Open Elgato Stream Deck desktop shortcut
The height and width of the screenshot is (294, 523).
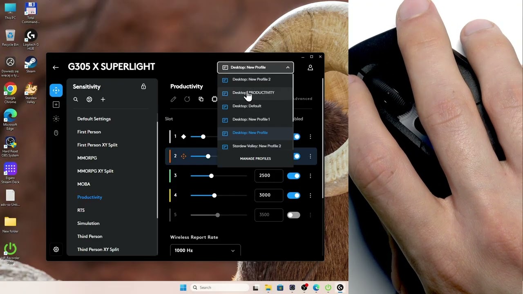click(x=10, y=173)
